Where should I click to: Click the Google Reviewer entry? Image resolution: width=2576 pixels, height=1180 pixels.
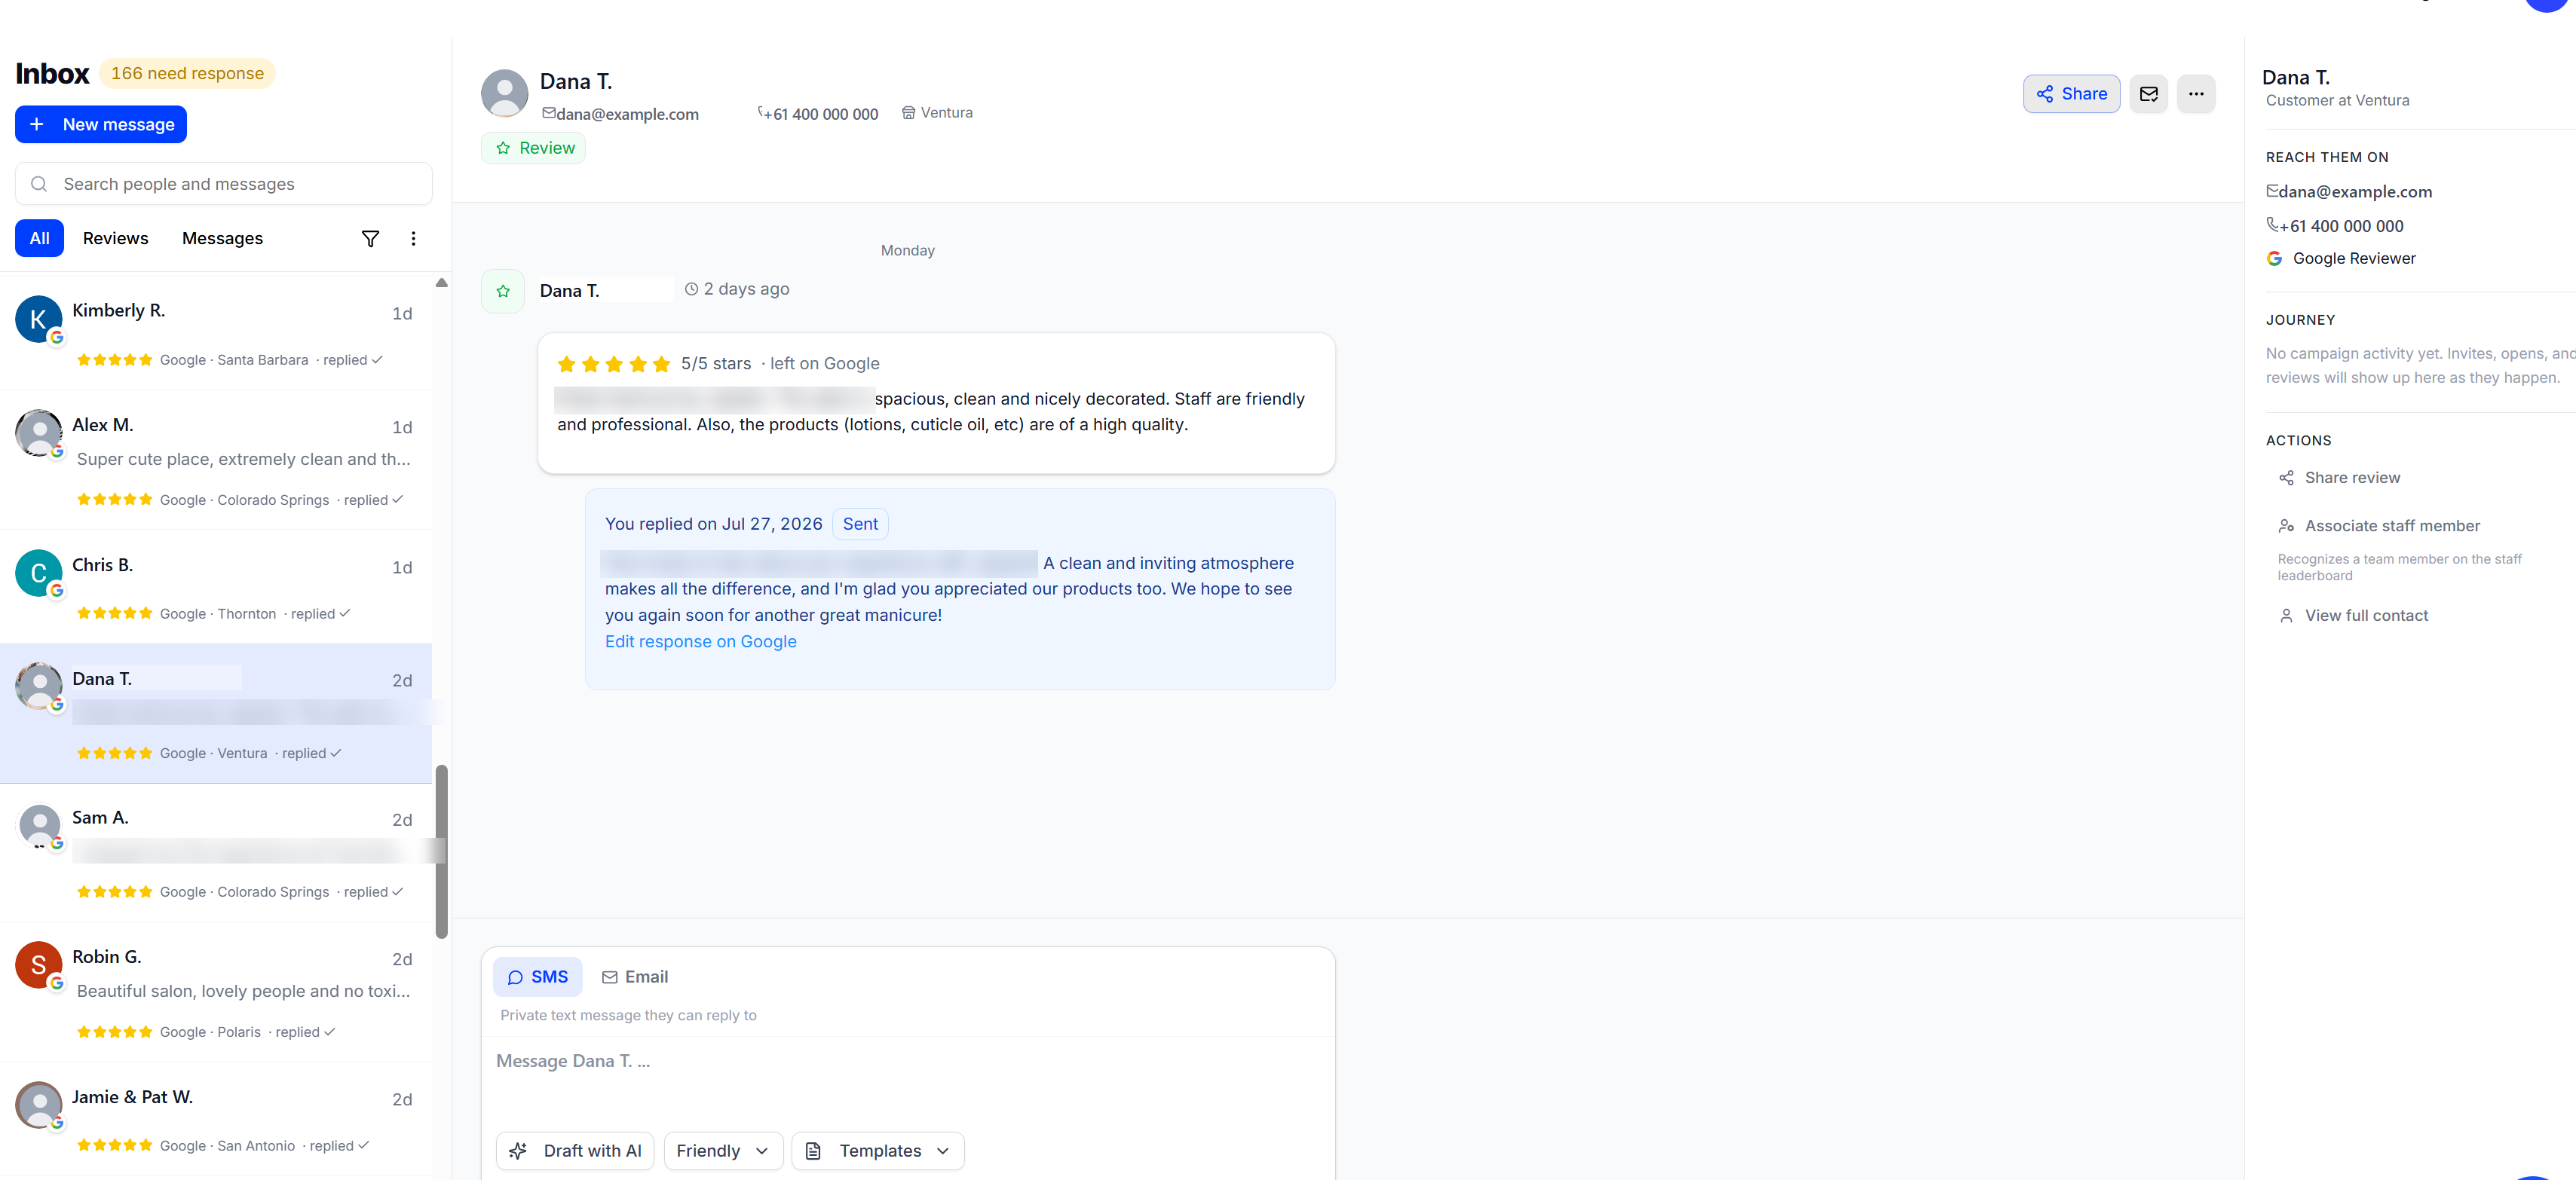pyautogui.click(x=2341, y=258)
